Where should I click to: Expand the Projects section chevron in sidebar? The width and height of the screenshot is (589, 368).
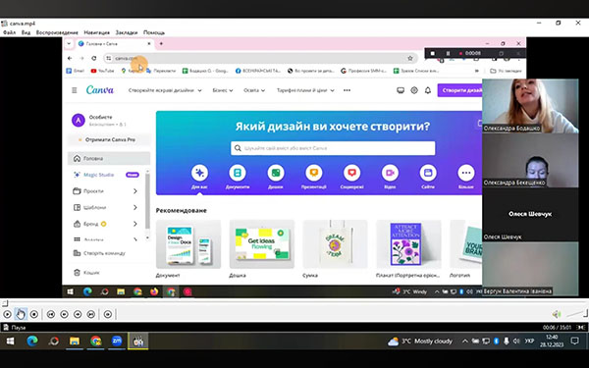pos(135,191)
